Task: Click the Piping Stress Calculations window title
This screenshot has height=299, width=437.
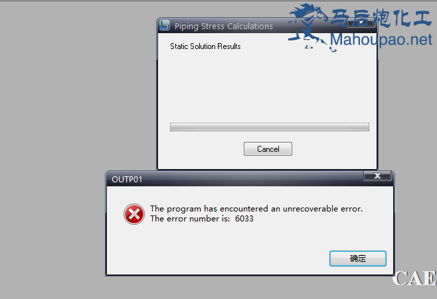Action: (224, 26)
